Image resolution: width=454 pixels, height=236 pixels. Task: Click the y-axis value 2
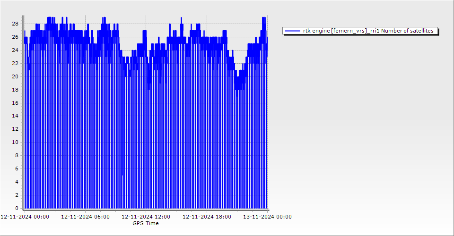17,195
